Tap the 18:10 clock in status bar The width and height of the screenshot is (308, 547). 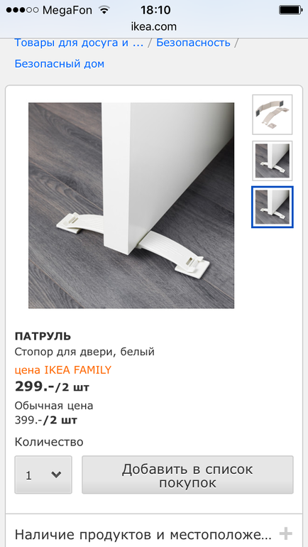(155, 10)
